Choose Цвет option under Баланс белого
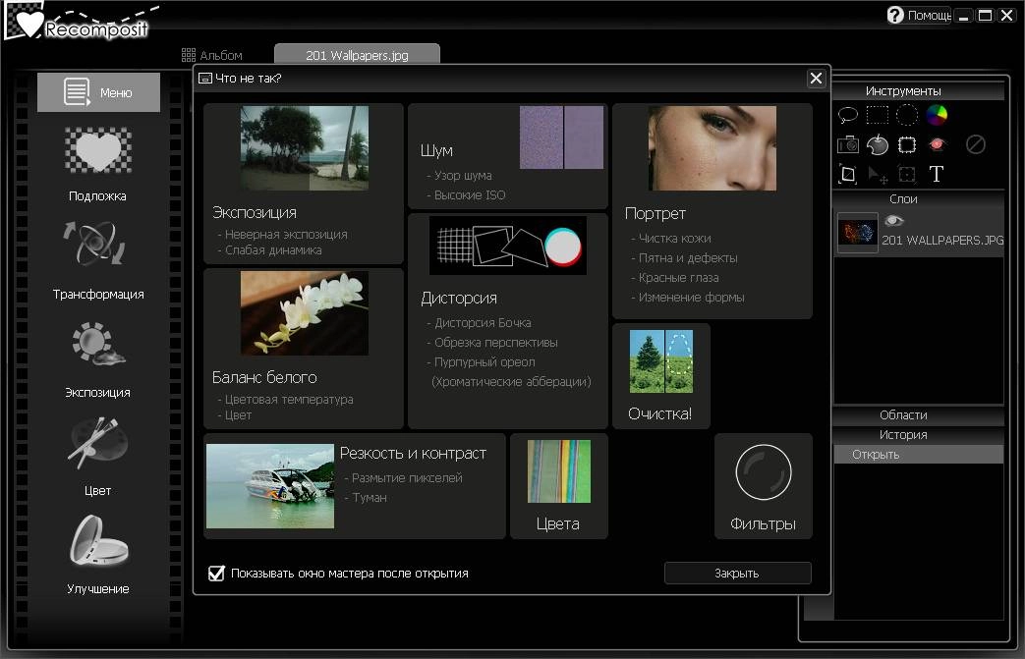The height and width of the screenshot is (659, 1025). [x=238, y=415]
